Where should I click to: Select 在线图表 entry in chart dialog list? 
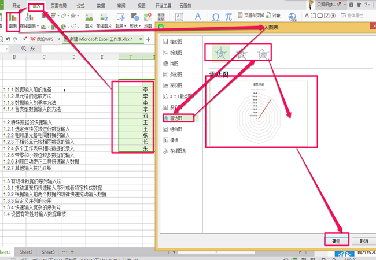coord(175,151)
